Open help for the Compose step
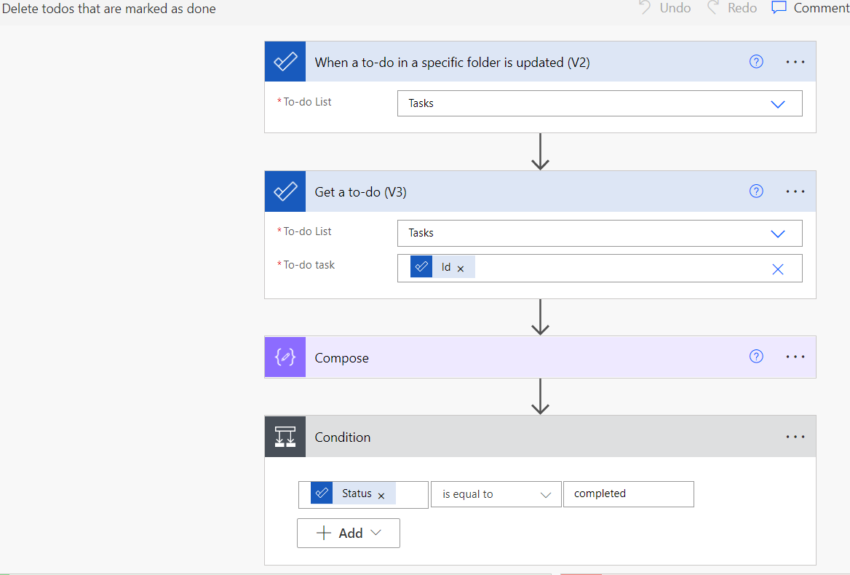The width and height of the screenshot is (850, 575). click(756, 356)
